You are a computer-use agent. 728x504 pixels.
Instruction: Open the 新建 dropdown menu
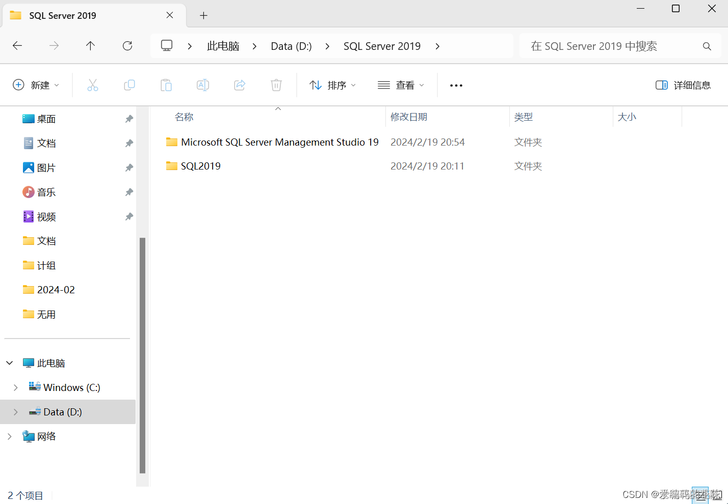(x=36, y=85)
